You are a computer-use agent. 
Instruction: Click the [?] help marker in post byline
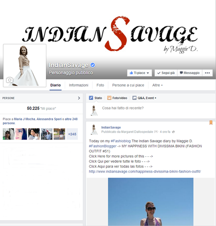156,132
